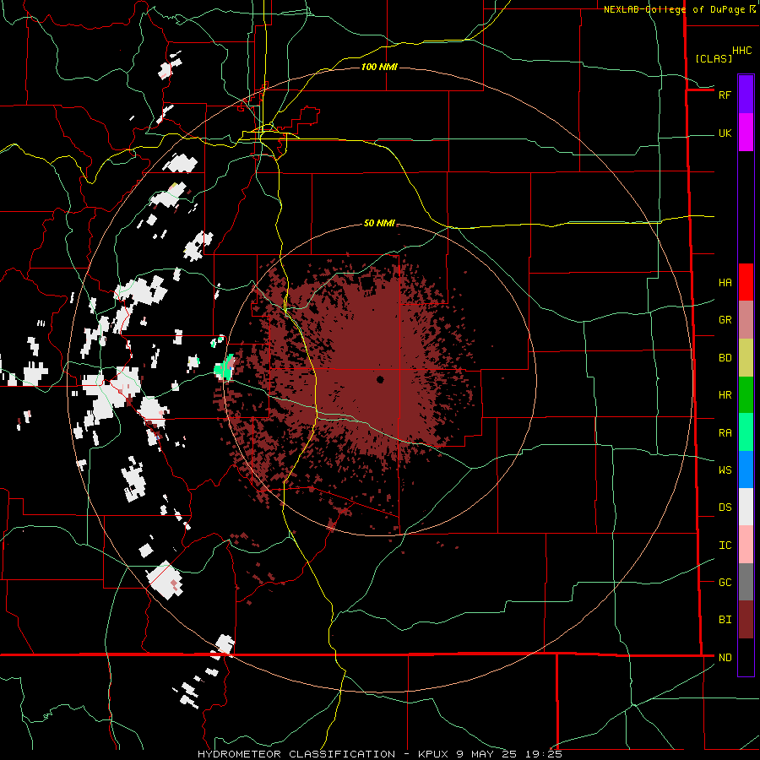The image size is (760, 760).
Task: Click the RF legend label
Action: 725,95
